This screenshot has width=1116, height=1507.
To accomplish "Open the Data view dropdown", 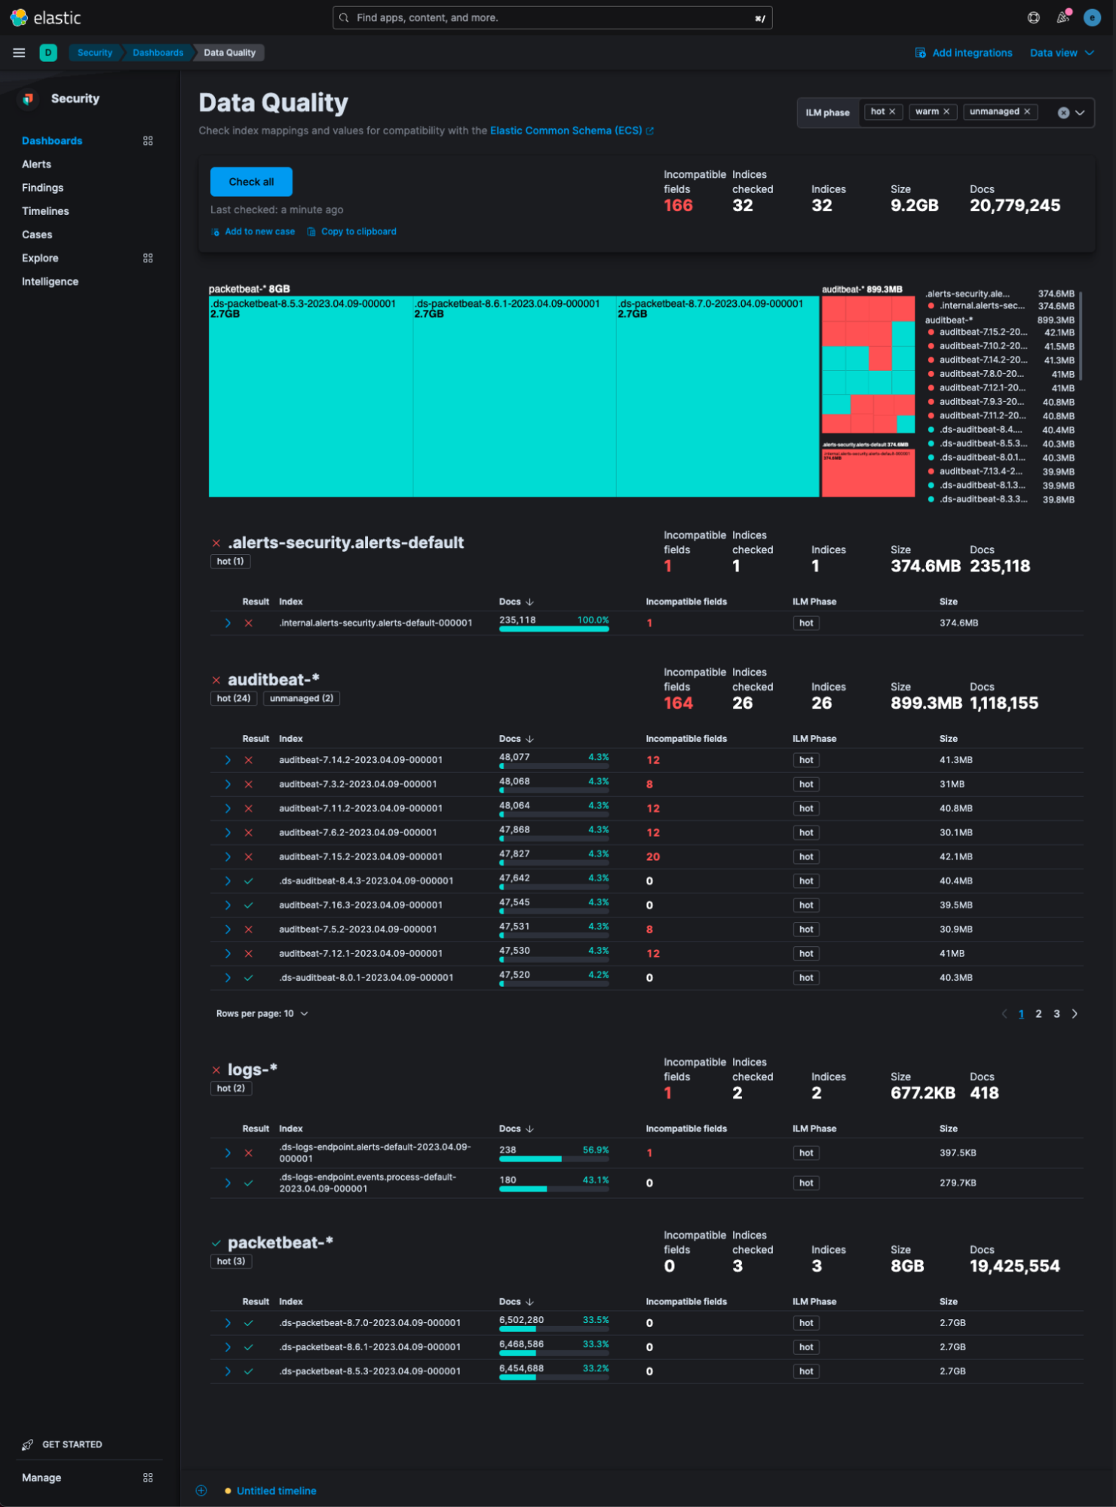I will 1062,53.
